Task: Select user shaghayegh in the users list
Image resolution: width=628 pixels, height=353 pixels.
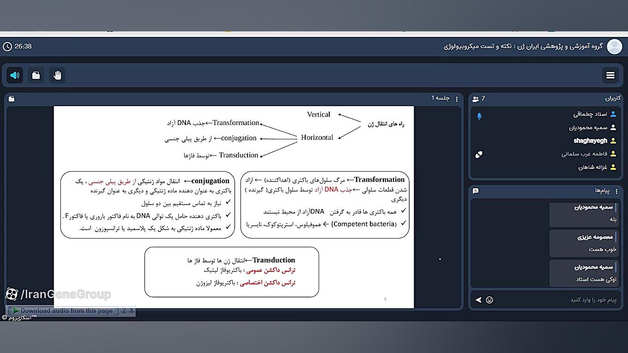Action: pos(591,141)
